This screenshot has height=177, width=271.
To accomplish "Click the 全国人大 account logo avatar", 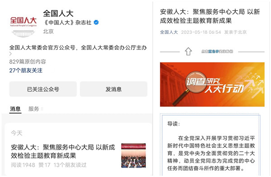I will point(23,27).
